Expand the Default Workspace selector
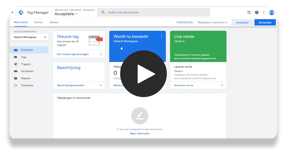This screenshot has width=287, height=156. (30, 37)
